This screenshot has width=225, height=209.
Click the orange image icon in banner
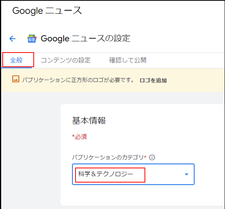[x=16, y=79]
